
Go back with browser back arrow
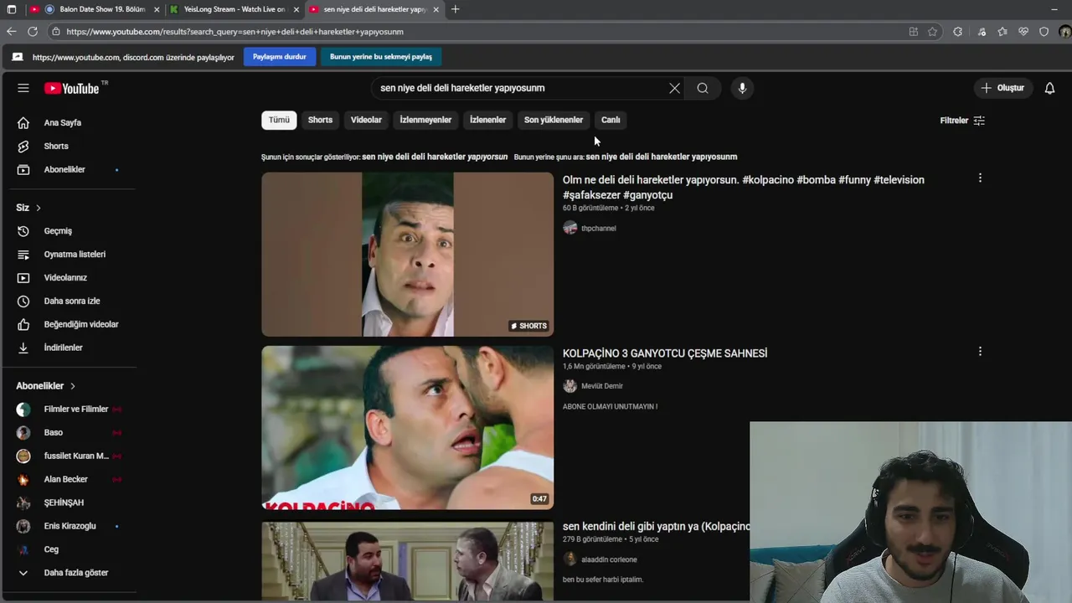pos(11,32)
